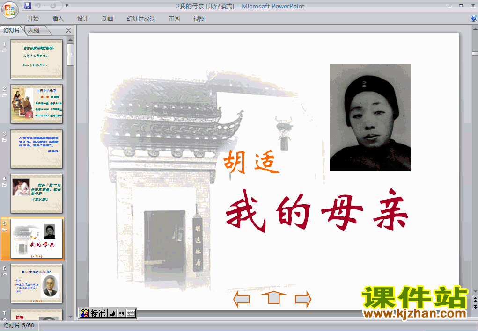
Task: Select slide 6 thumbnail with the portrait
Action: click(37, 283)
